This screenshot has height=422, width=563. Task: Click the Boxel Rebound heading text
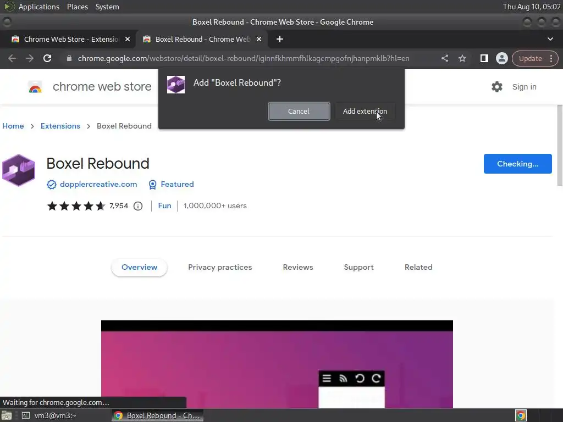tap(98, 164)
